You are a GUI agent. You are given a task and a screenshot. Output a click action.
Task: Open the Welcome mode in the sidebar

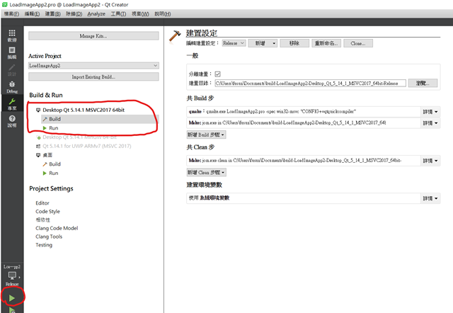coord(12,35)
